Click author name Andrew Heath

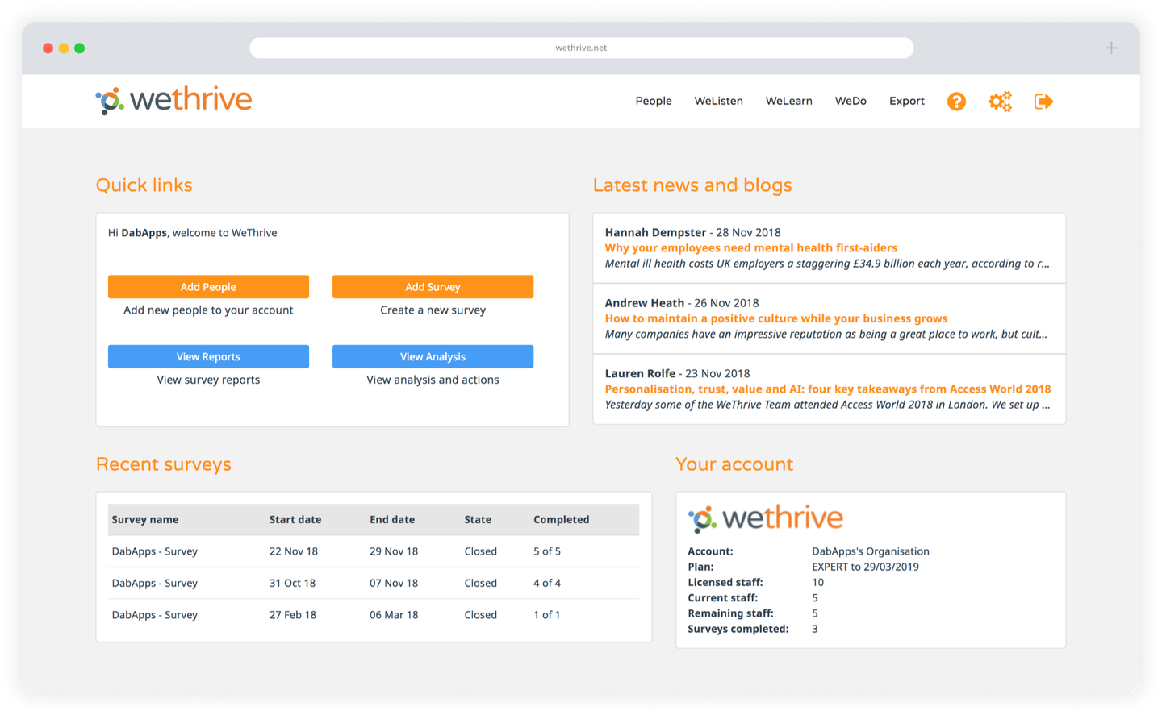coord(644,303)
